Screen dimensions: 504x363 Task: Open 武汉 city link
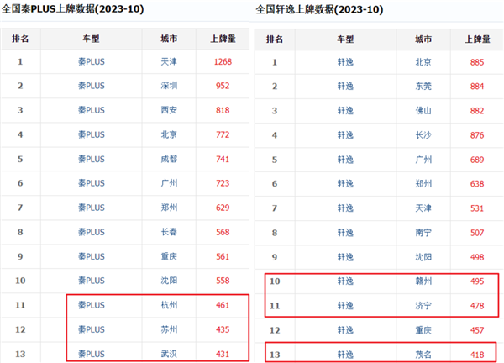point(168,353)
